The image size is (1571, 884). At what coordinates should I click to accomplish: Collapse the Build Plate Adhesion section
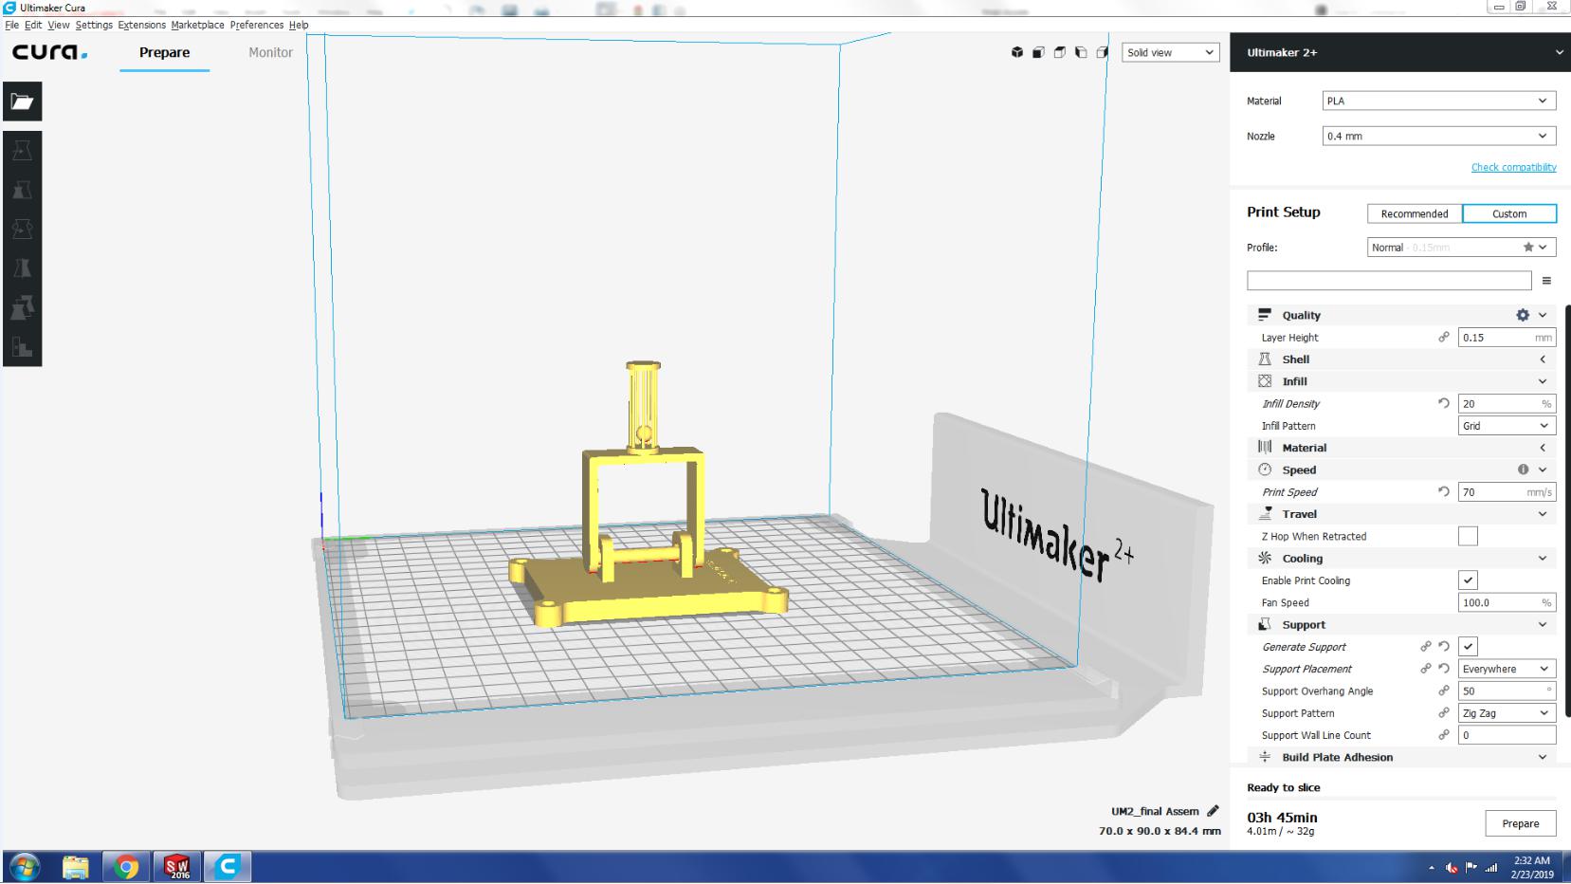pos(1401,757)
